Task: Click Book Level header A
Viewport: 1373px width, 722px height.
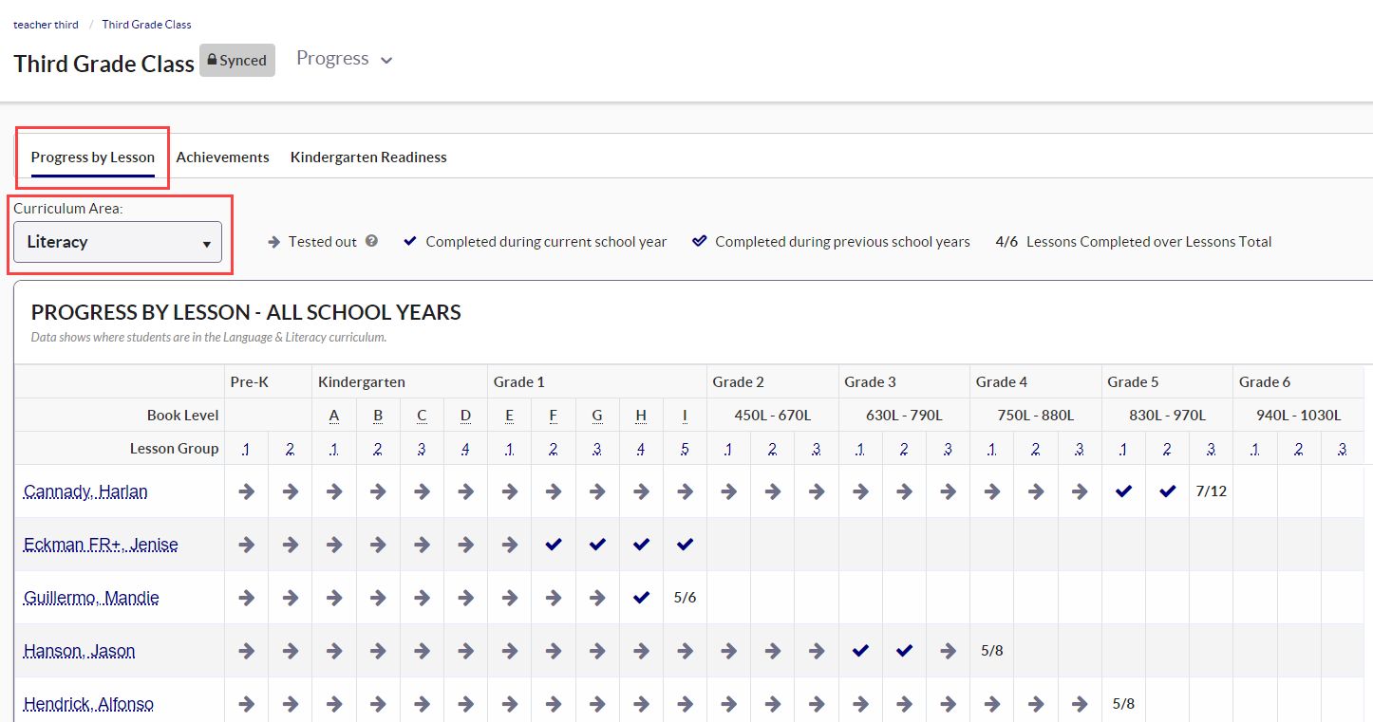Action: pyautogui.click(x=333, y=415)
